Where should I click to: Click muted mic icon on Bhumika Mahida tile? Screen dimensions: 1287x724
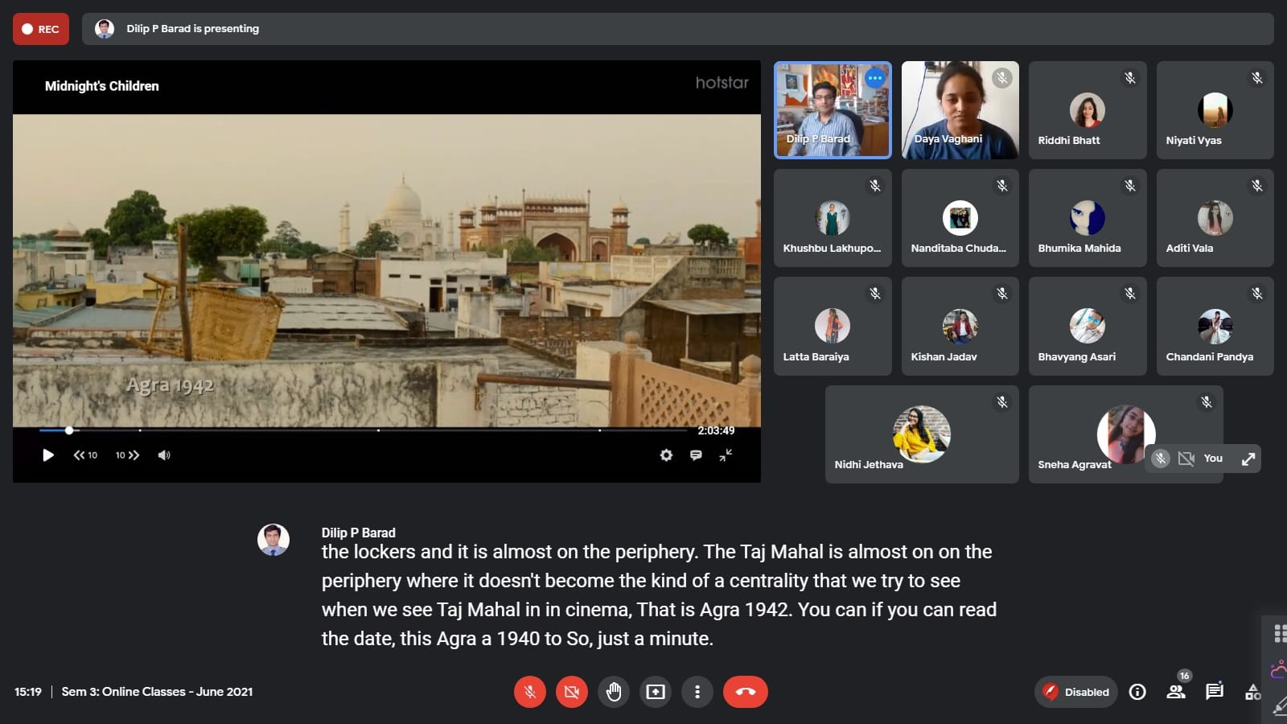coord(1130,186)
